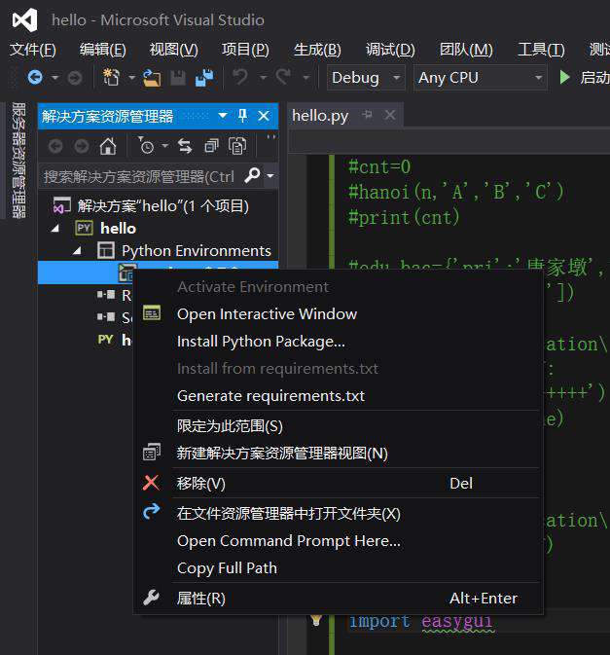610x655 pixels.
Task: Choose 新建解决方案资源管理器视图(N) from context menu
Action: tap(338, 454)
